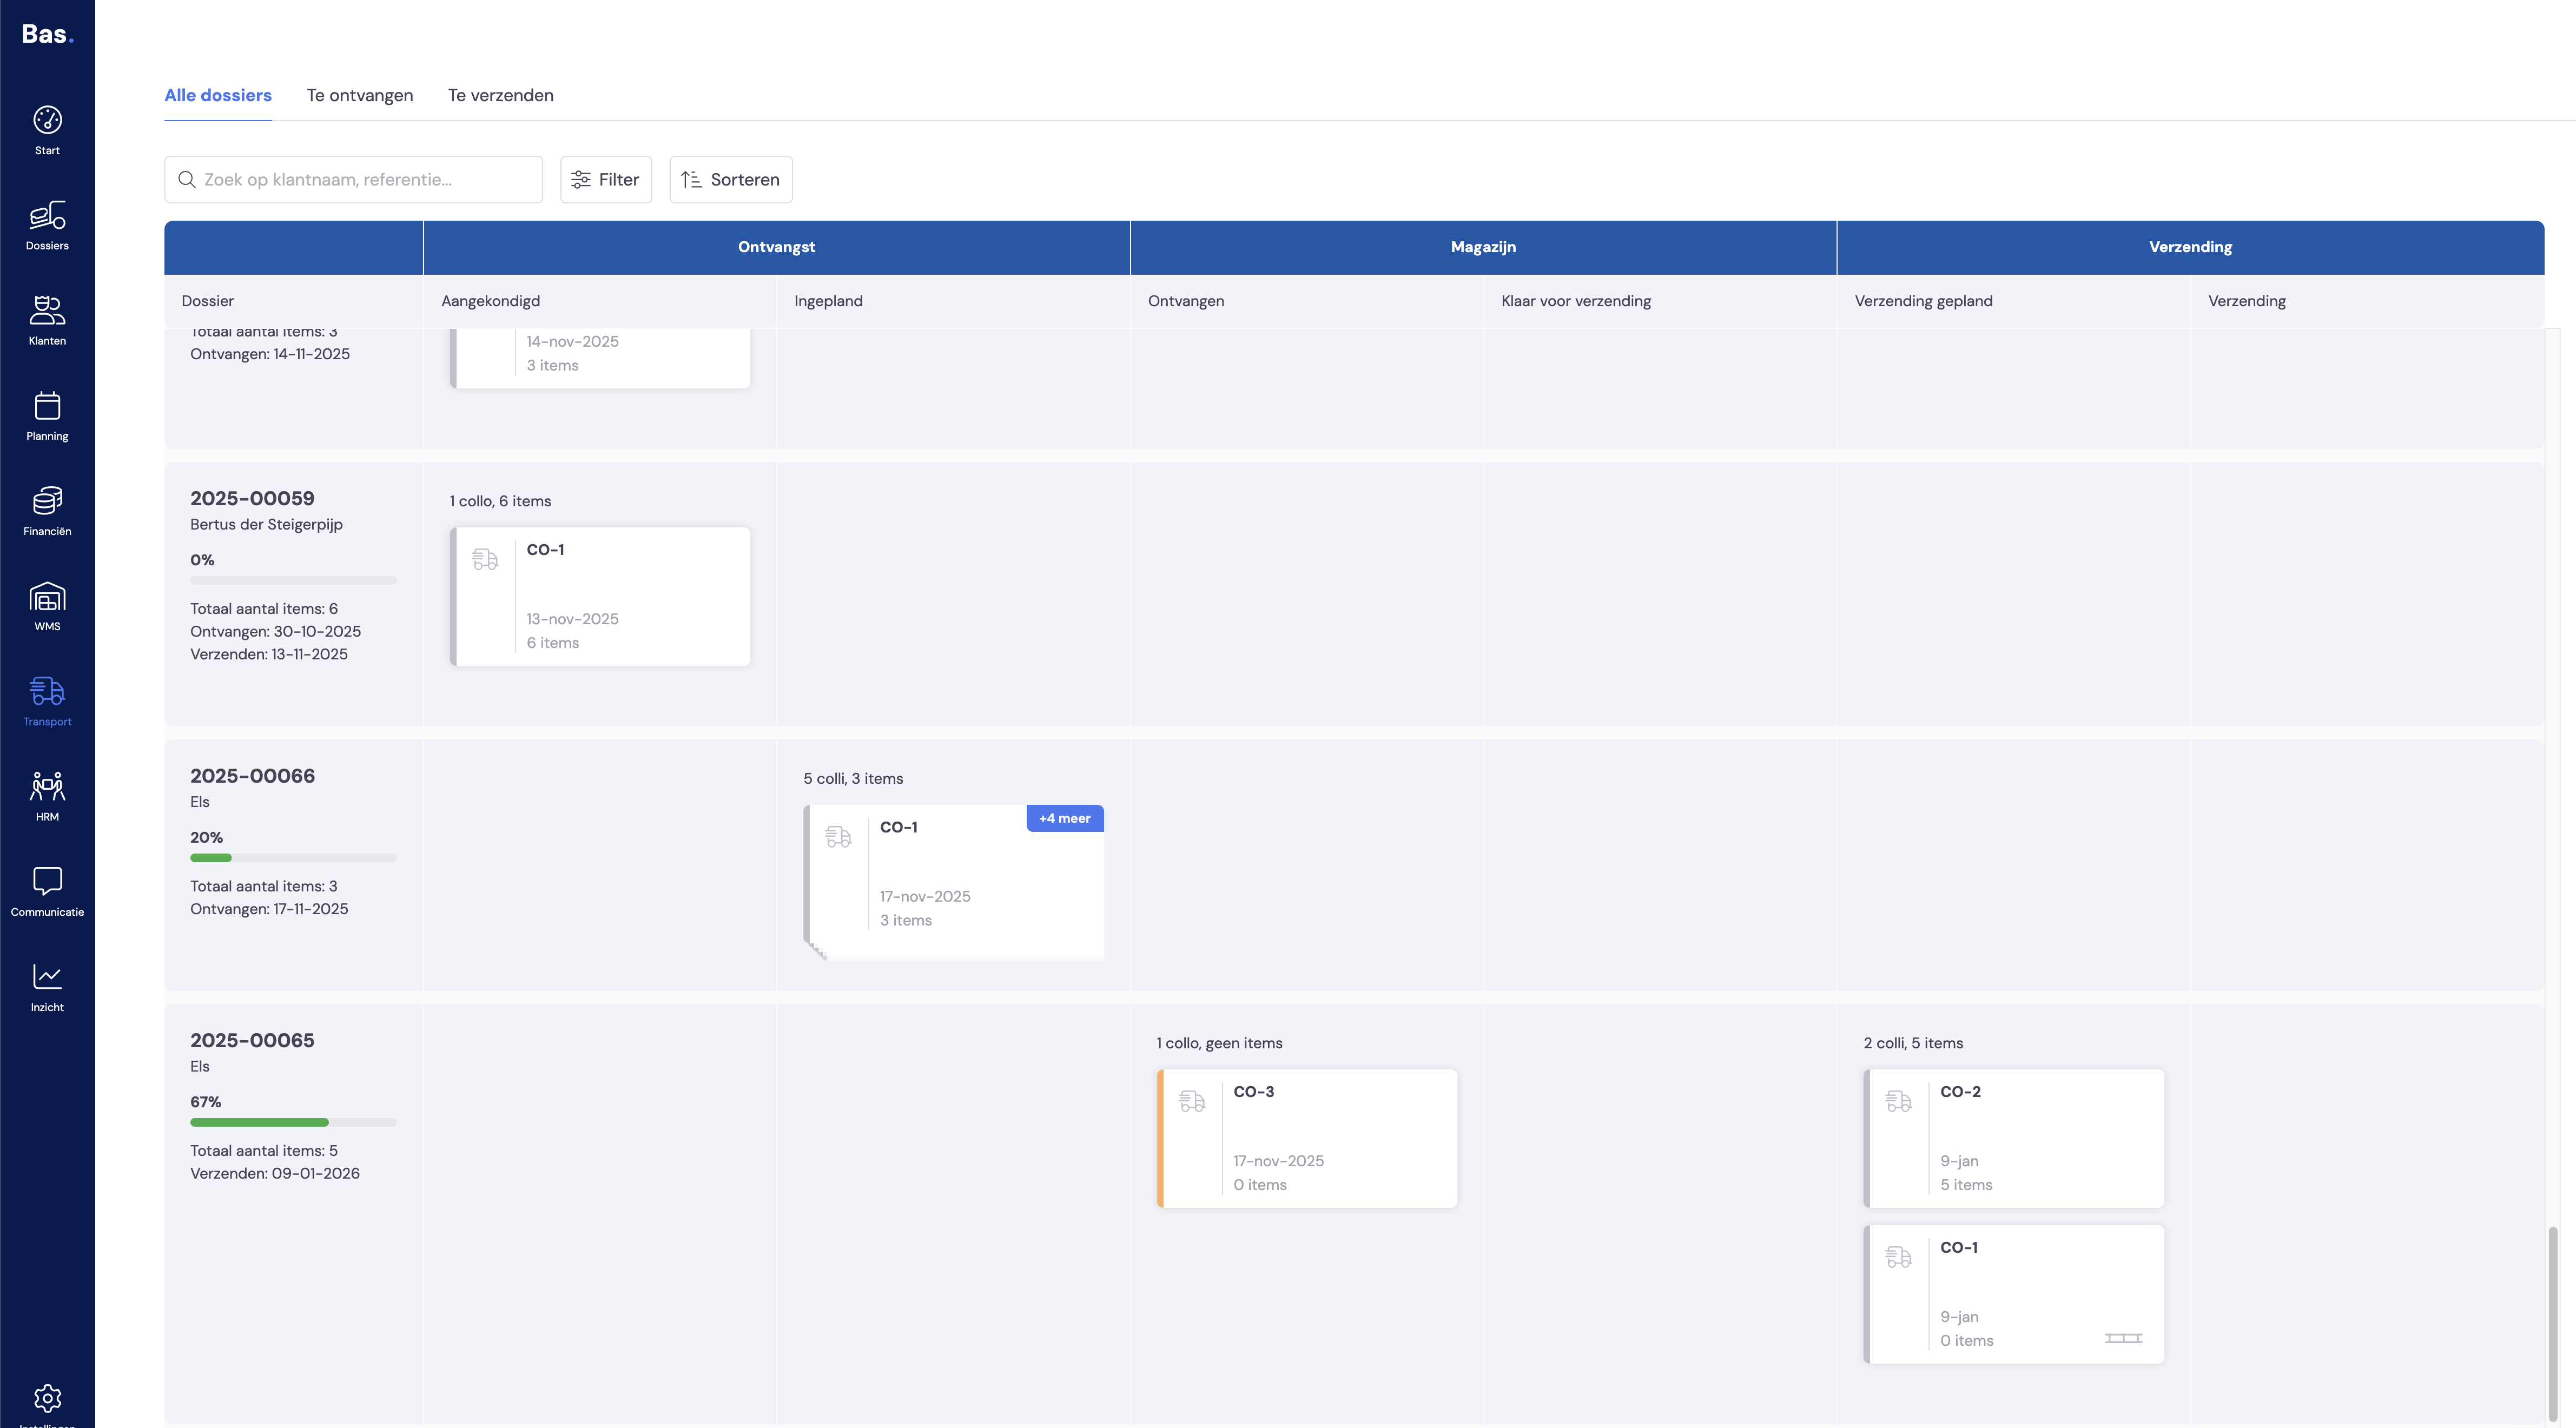
Task: Go to Dossiers in the sidebar
Action: click(x=47, y=225)
